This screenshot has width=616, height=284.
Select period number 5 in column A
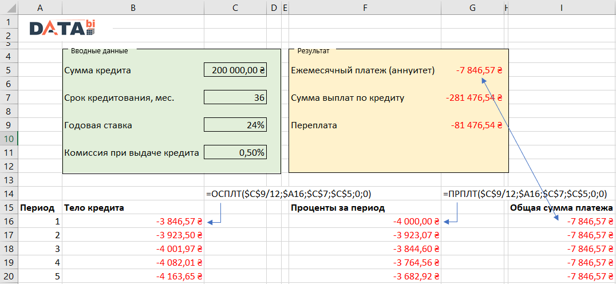40,277
